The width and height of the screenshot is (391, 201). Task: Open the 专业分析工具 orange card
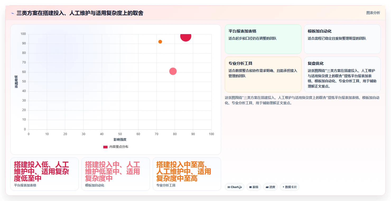(x=263, y=74)
